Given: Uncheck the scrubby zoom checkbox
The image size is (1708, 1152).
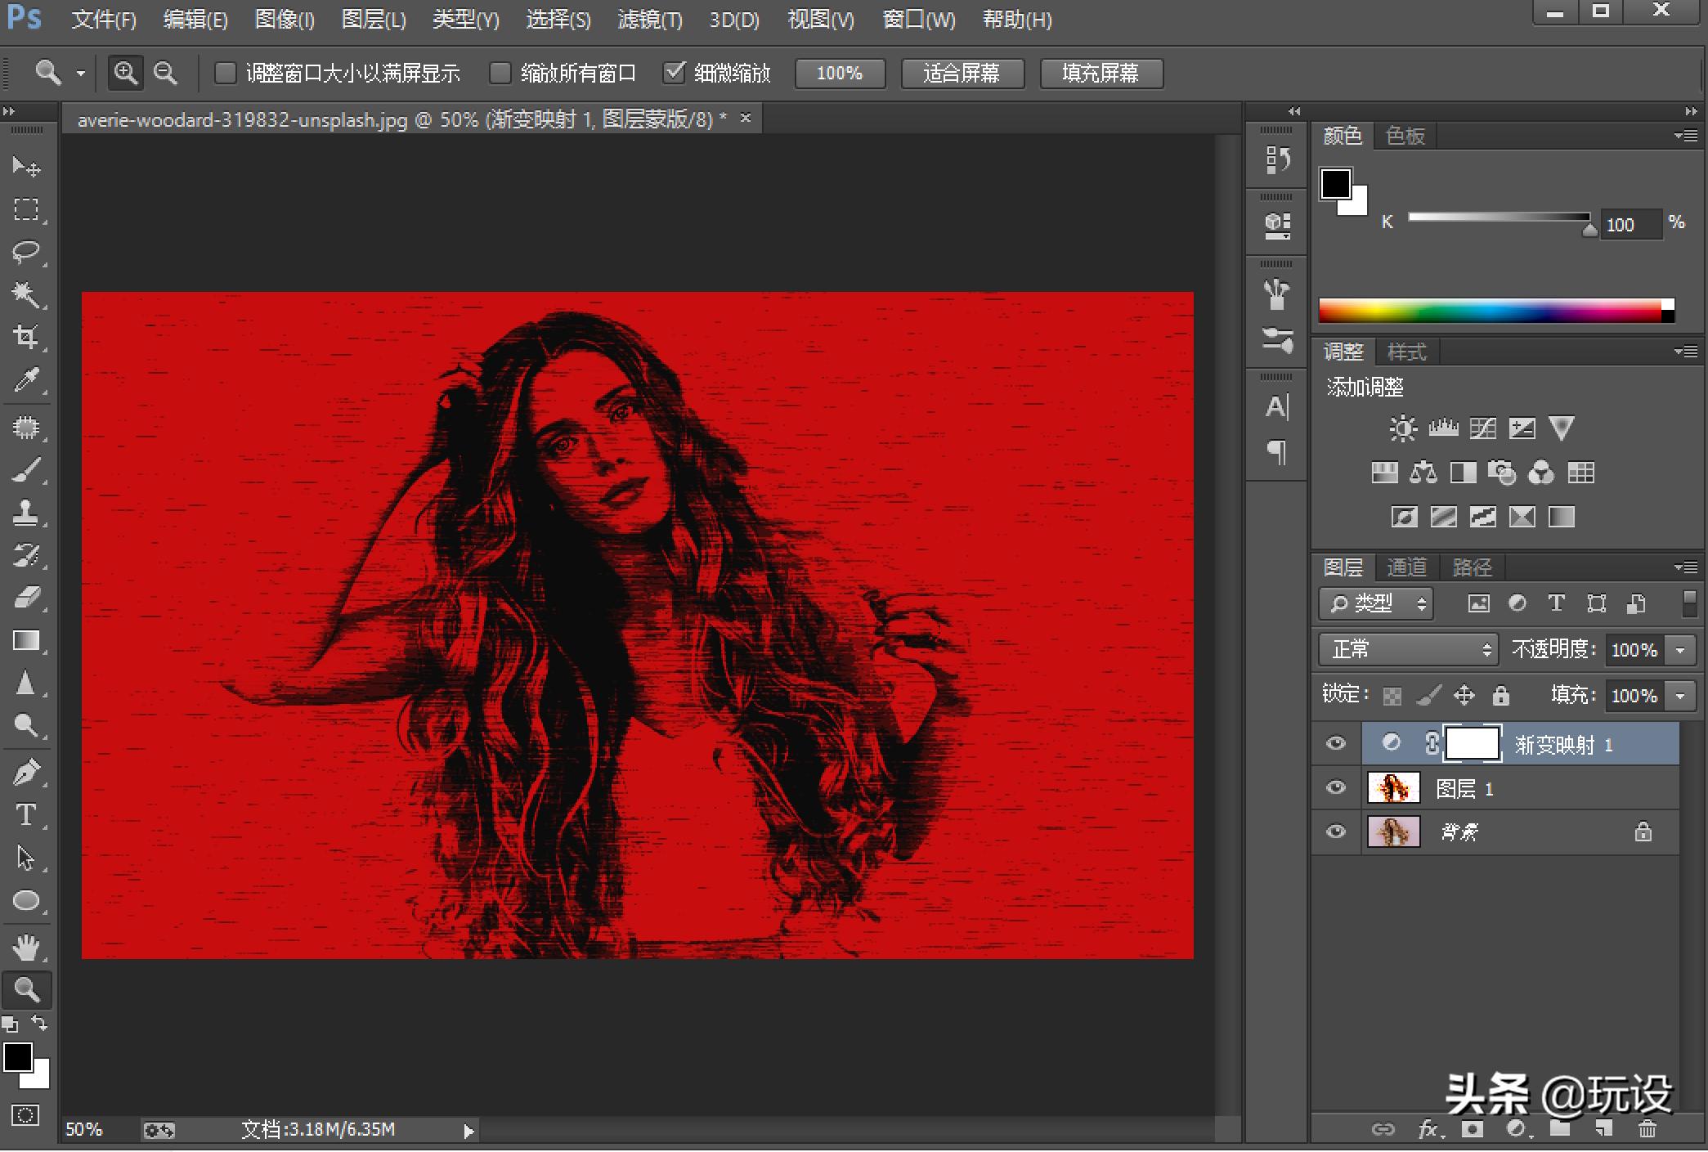Looking at the screenshot, I should (674, 74).
